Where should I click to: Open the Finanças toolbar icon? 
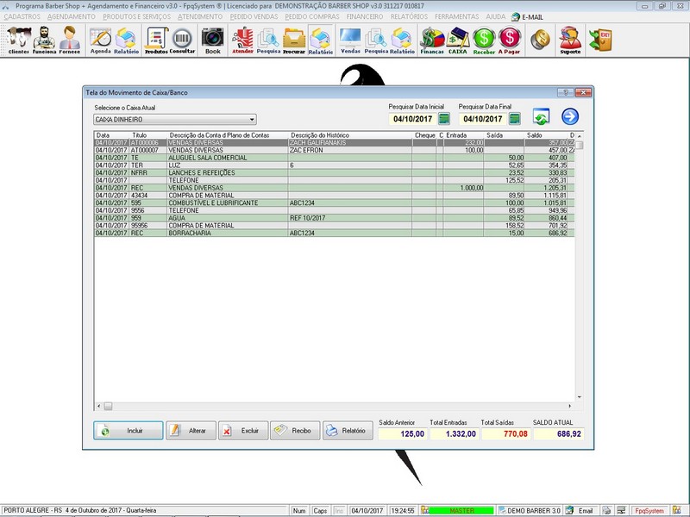click(x=431, y=40)
